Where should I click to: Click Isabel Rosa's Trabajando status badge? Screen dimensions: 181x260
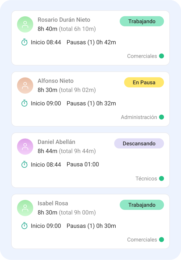click(x=142, y=205)
